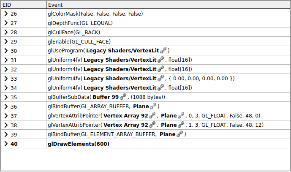Select the glUniform4fv row with zero values
This screenshot has width=291, height=172.
pos(145,79)
